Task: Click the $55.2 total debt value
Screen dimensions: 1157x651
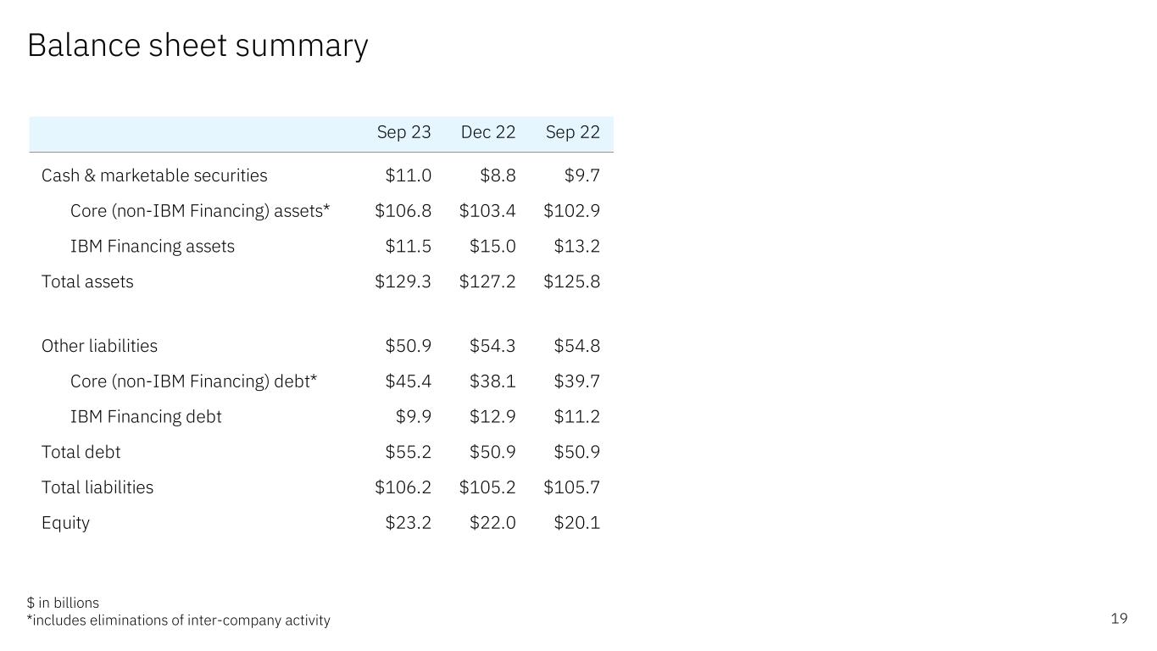Action: pos(408,453)
